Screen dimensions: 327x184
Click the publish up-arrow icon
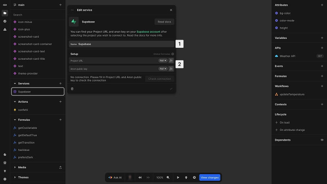[186, 177]
